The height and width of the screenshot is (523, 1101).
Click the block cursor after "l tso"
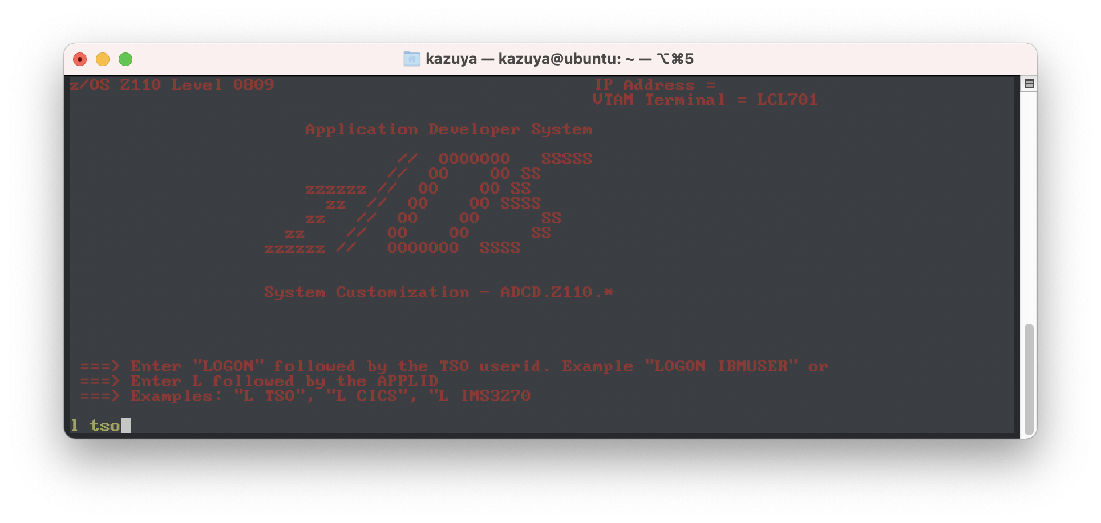point(126,426)
